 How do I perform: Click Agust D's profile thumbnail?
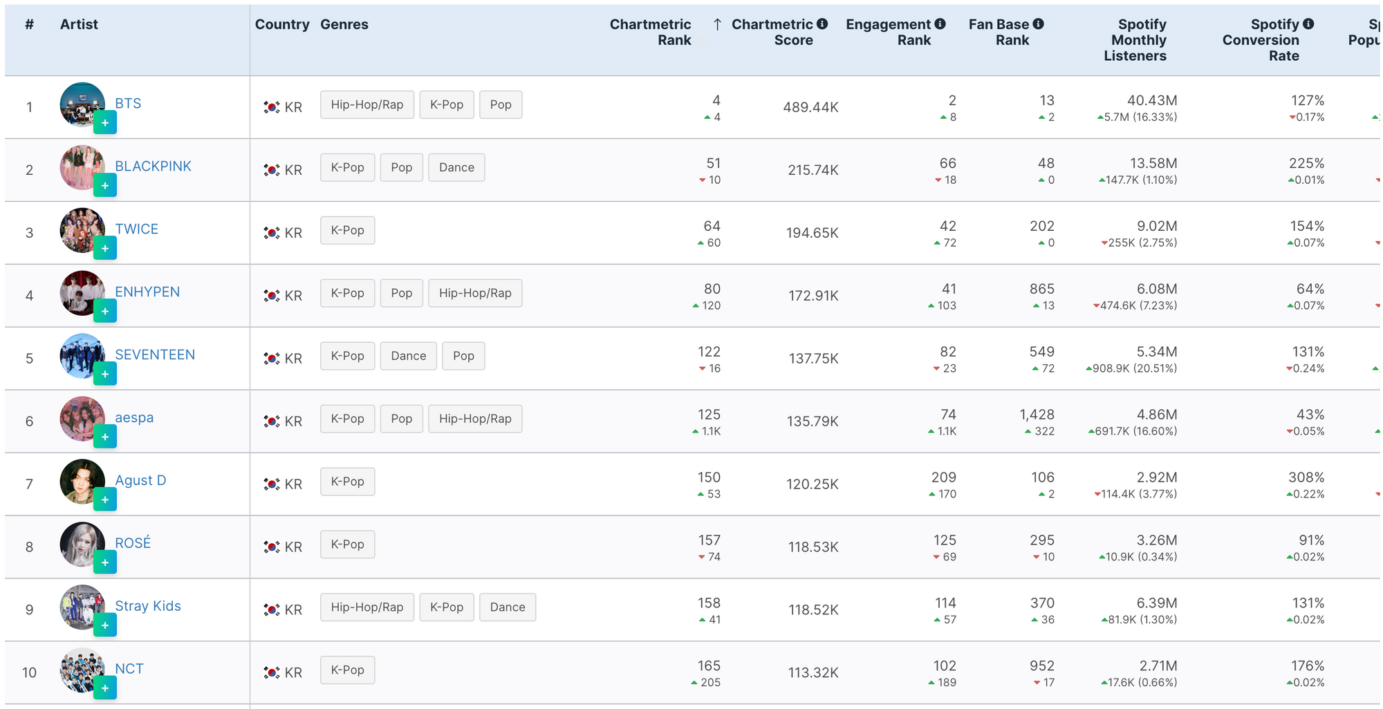click(82, 481)
